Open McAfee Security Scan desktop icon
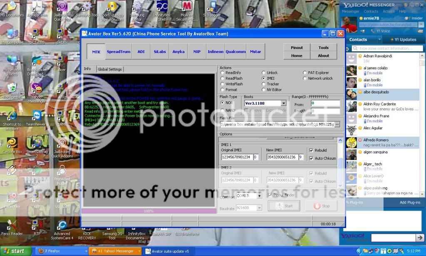426x256 pixels. [187, 7]
